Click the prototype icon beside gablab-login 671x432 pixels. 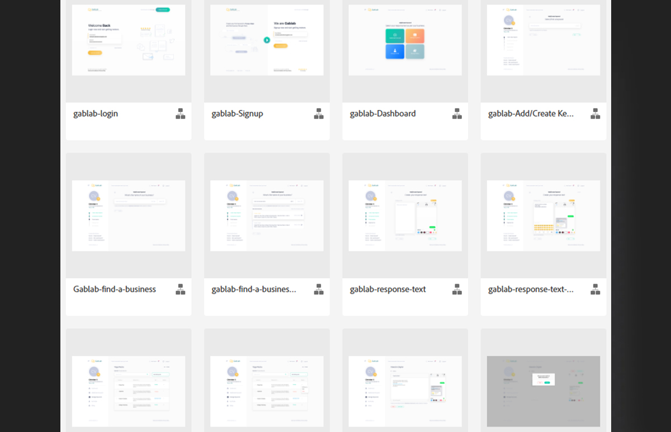(181, 114)
